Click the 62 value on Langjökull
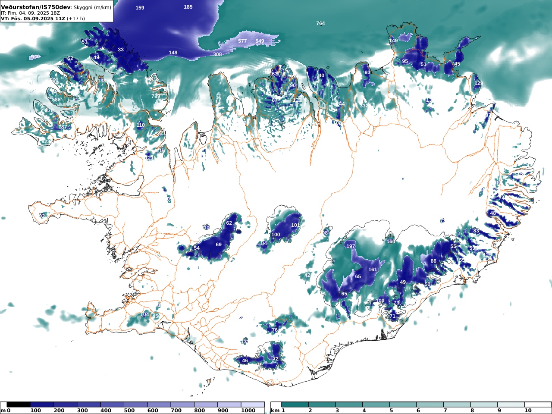The image size is (552, 414). (229, 223)
